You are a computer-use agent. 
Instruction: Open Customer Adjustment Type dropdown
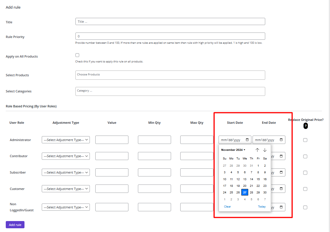pyautogui.click(x=66, y=189)
